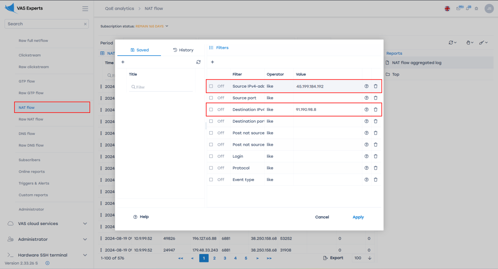Apply the configured filters
498x269 pixels.
coord(358,217)
